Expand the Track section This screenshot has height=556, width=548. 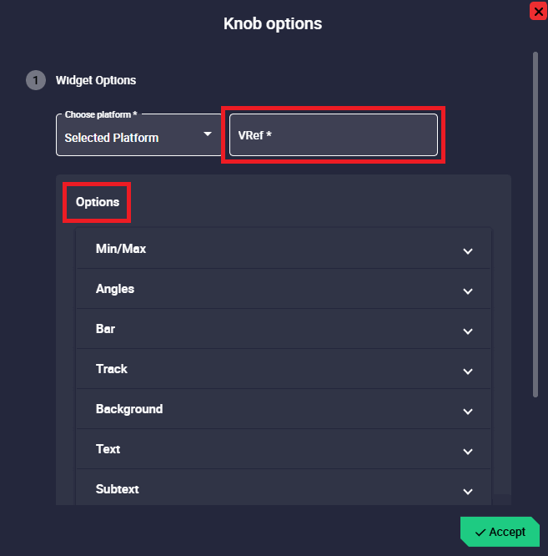[284, 369]
